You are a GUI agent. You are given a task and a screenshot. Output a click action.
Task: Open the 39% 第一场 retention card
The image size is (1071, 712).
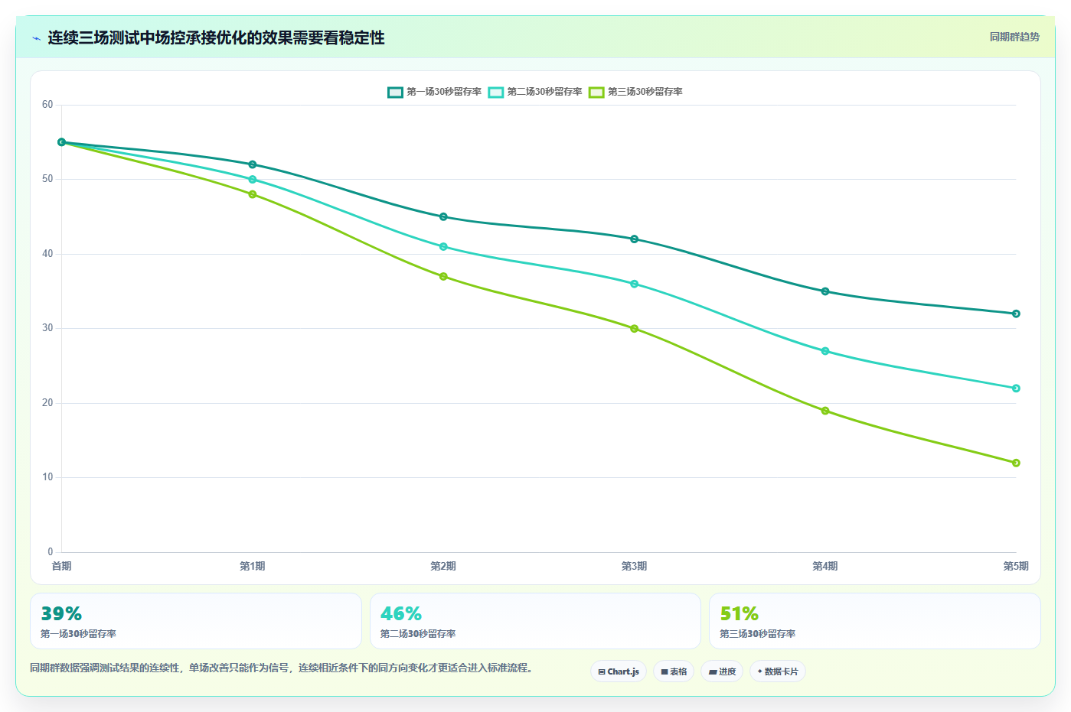(196, 621)
